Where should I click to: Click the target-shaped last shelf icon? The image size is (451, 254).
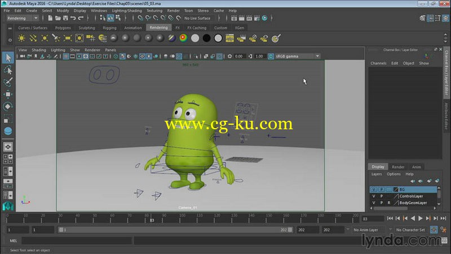(x=276, y=38)
